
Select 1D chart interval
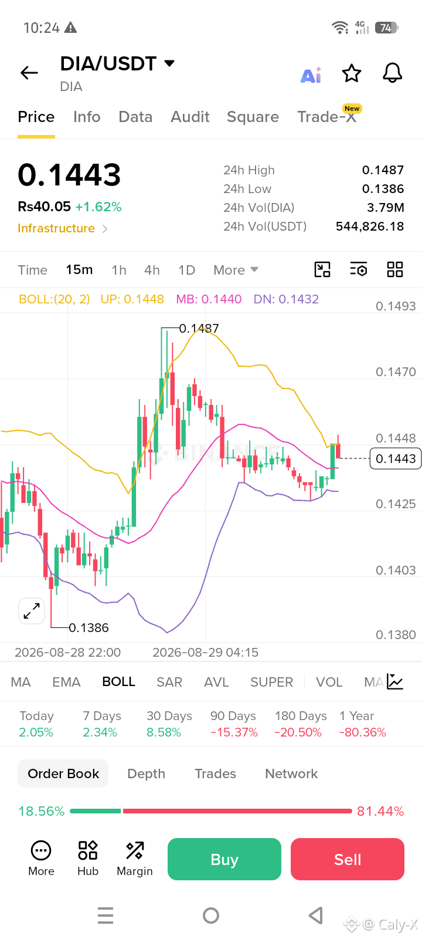pos(186,270)
